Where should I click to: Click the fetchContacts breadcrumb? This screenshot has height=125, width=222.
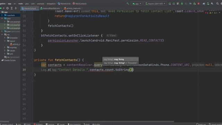(x=79, y=4)
